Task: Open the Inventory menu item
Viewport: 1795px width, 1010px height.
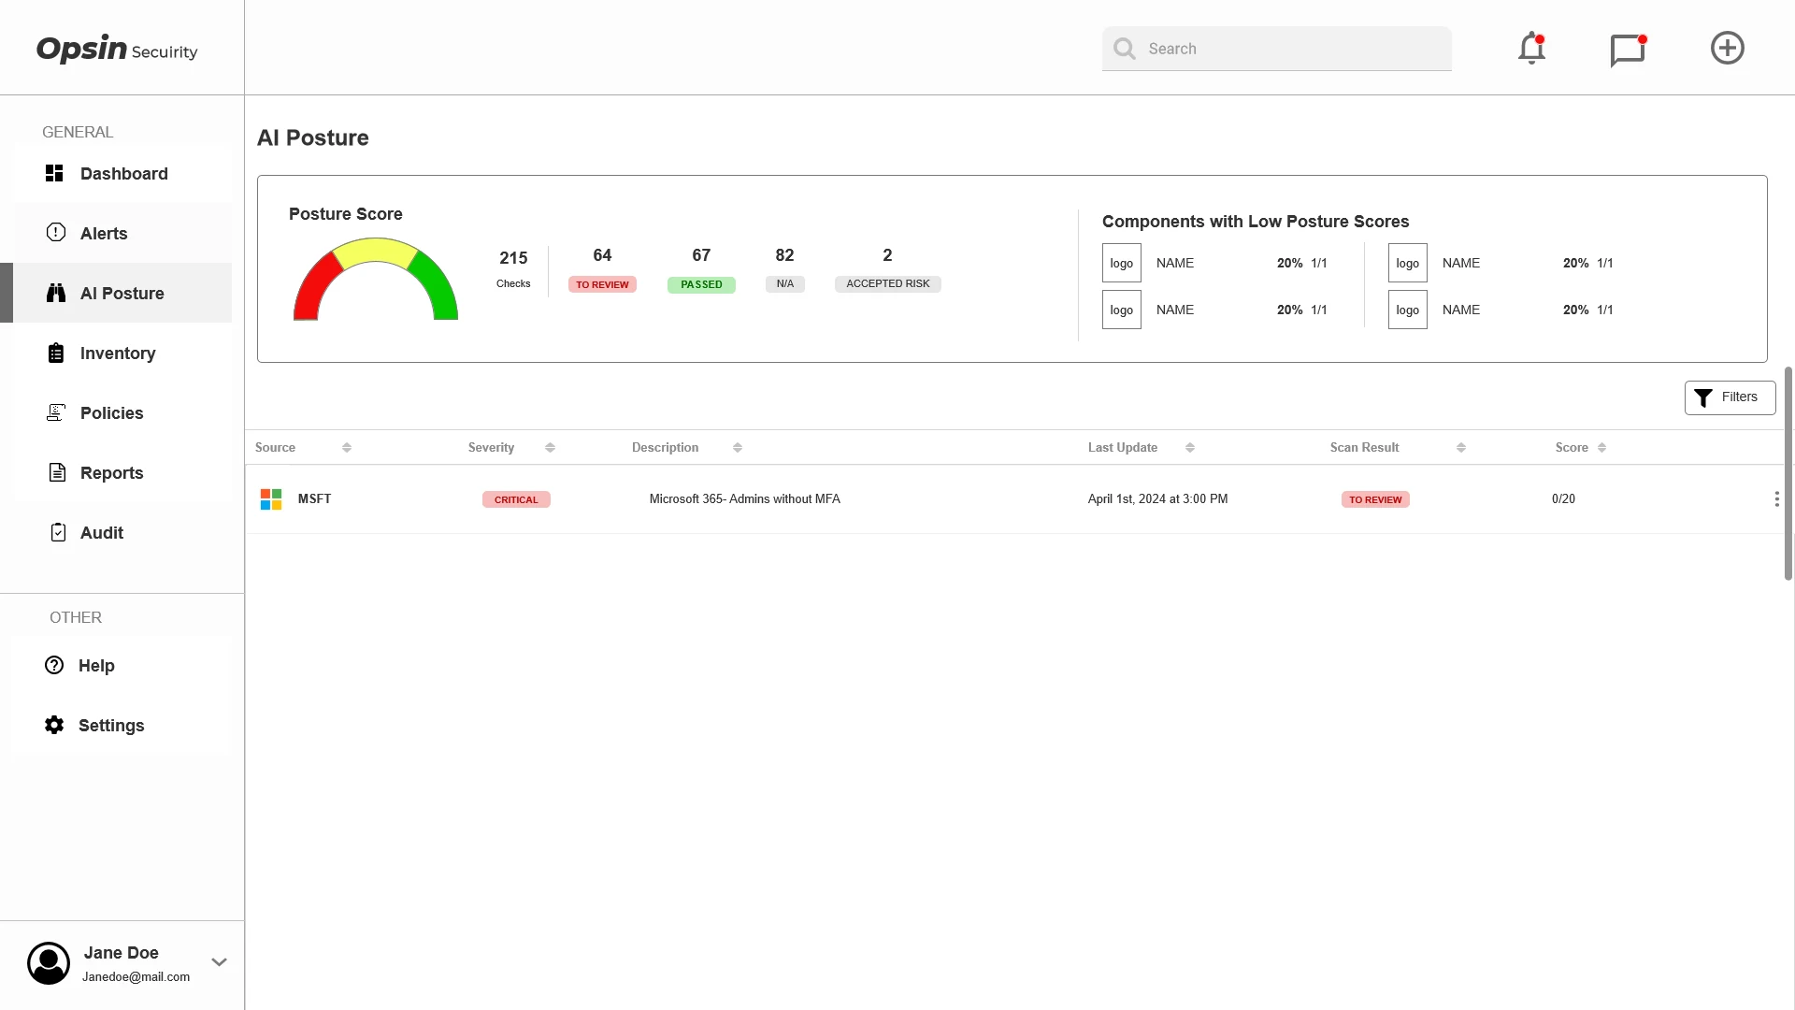Action: pos(122,353)
